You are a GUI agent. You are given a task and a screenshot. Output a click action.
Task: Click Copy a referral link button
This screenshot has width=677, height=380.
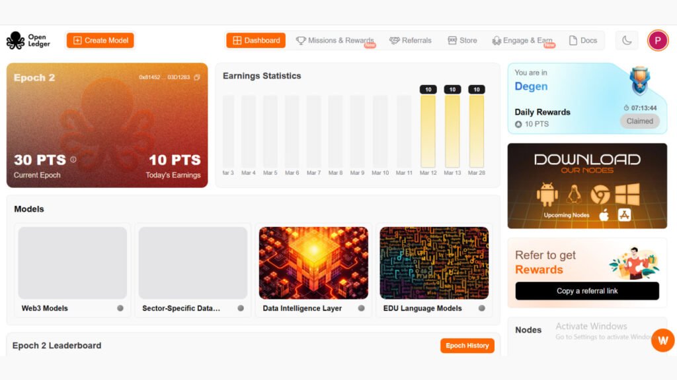pos(587,291)
